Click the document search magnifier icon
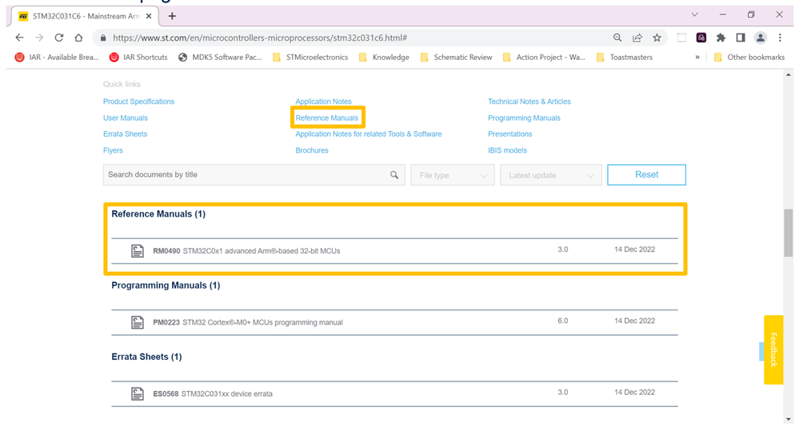799x431 pixels. (394, 175)
